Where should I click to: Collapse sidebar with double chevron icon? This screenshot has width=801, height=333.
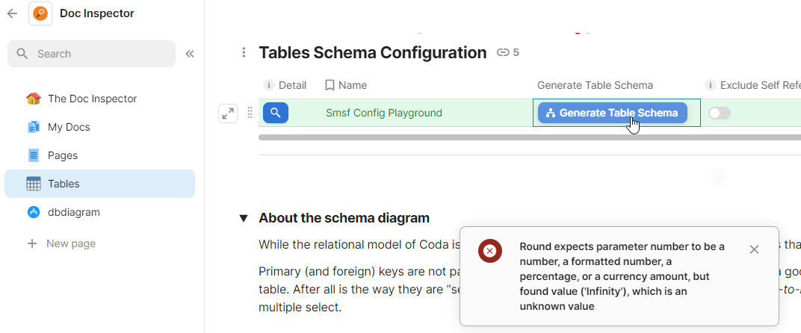click(x=190, y=54)
